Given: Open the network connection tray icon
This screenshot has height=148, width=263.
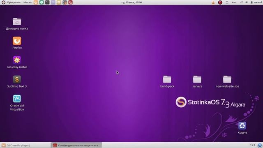Looking at the screenshot, I should 242,2.
